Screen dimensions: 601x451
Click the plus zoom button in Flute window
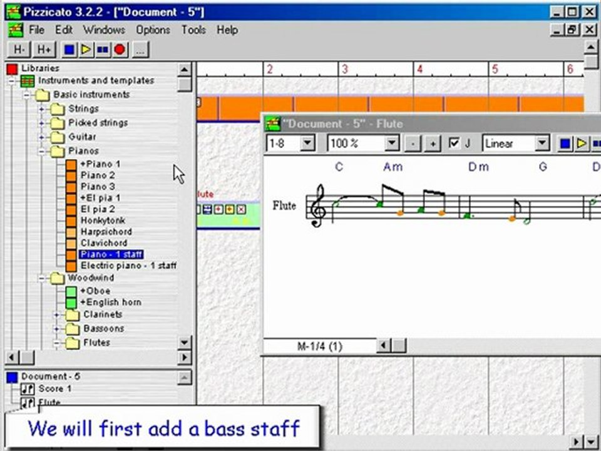pos(433,144)
